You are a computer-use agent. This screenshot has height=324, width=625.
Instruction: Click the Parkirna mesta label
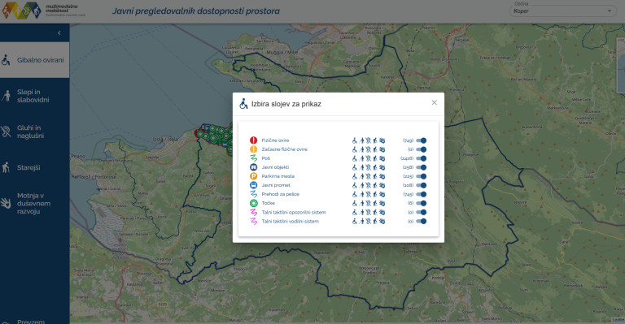[x=278, y=176]
